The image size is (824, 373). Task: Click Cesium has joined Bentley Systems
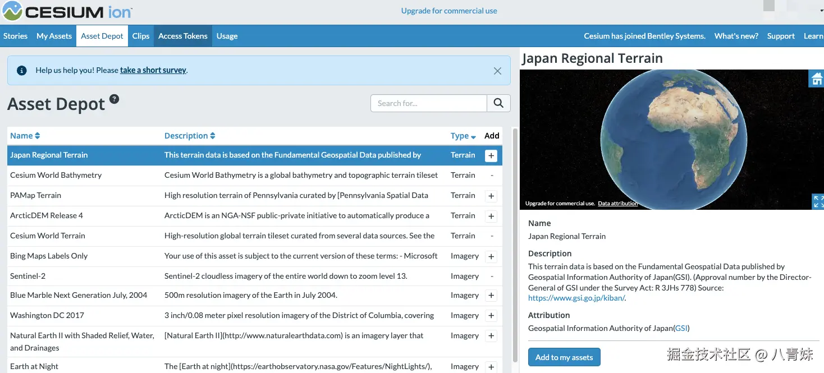[644, 36]
